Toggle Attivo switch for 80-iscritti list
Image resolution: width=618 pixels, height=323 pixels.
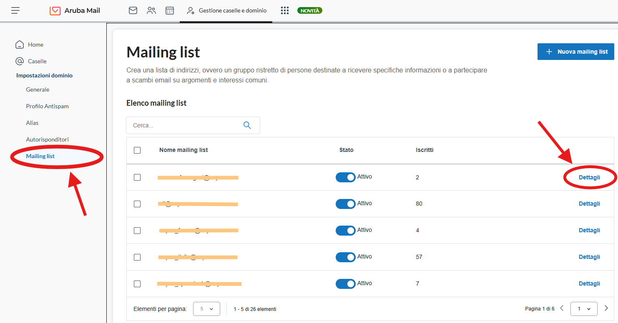(x=346, y=204)
